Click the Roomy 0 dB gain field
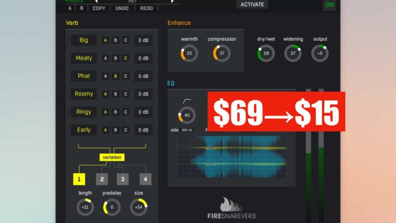Image resolution: width=396 pixels, height=223 pixels. click(143, 94)
